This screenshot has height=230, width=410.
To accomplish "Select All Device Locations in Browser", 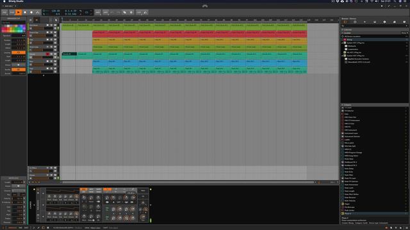I will coord(352,36).
